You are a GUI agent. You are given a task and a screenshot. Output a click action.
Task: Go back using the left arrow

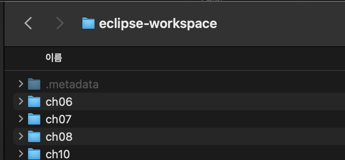pyautogui.click(x=28, y=23)
